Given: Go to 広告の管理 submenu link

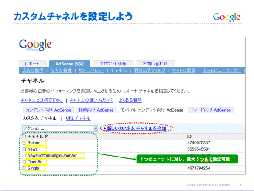Looking at the screenshot, I should coord(61,70).
